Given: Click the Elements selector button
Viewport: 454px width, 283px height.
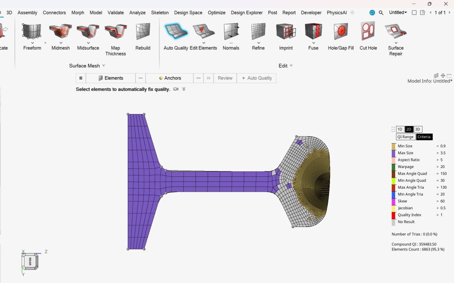Looking at the screenshot, I should pos(111,78).
